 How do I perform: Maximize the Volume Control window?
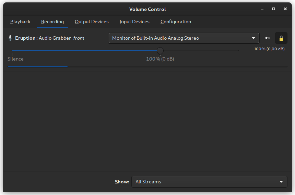coord(274,9)
